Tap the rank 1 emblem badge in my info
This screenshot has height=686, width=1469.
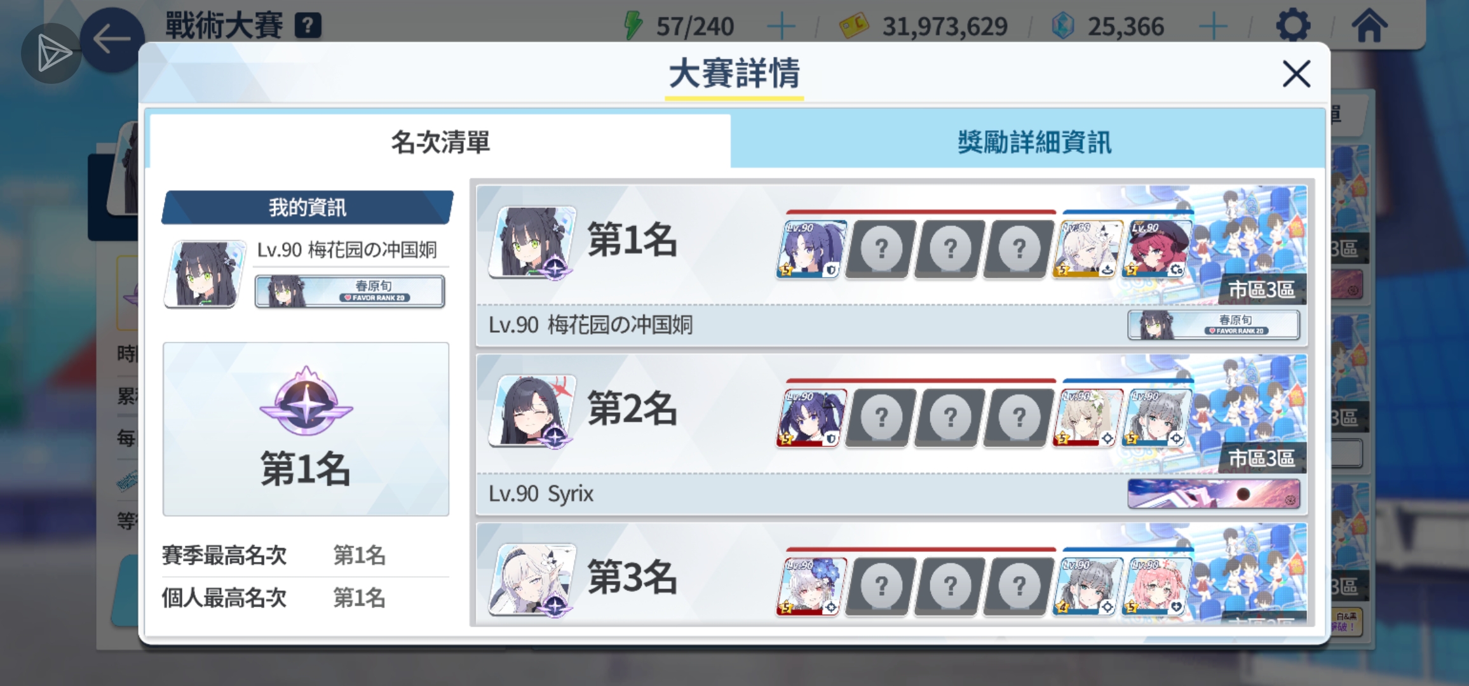306,402
